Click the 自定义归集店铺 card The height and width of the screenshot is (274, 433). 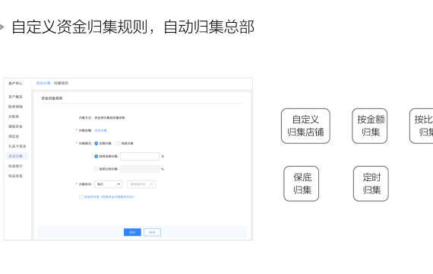pyautogui.click(x=305, y=126)
